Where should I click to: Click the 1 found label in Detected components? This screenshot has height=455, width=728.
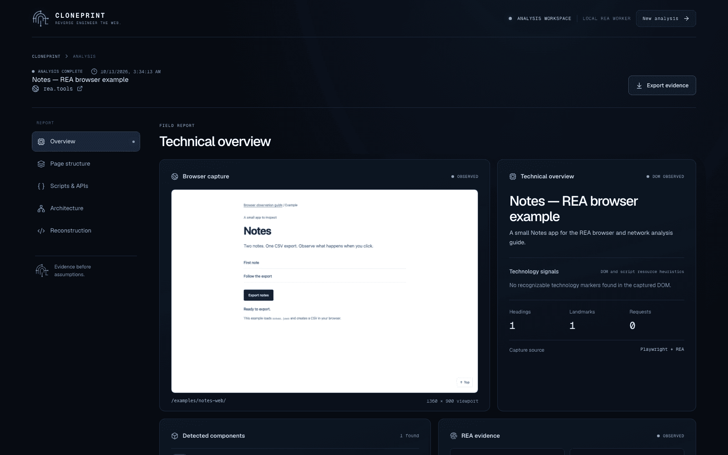(409, 436)
